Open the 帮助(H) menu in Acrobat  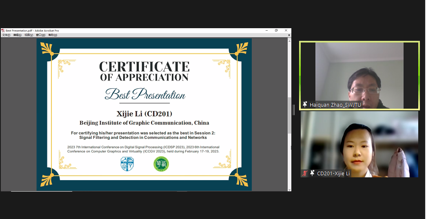pos(53,35)
